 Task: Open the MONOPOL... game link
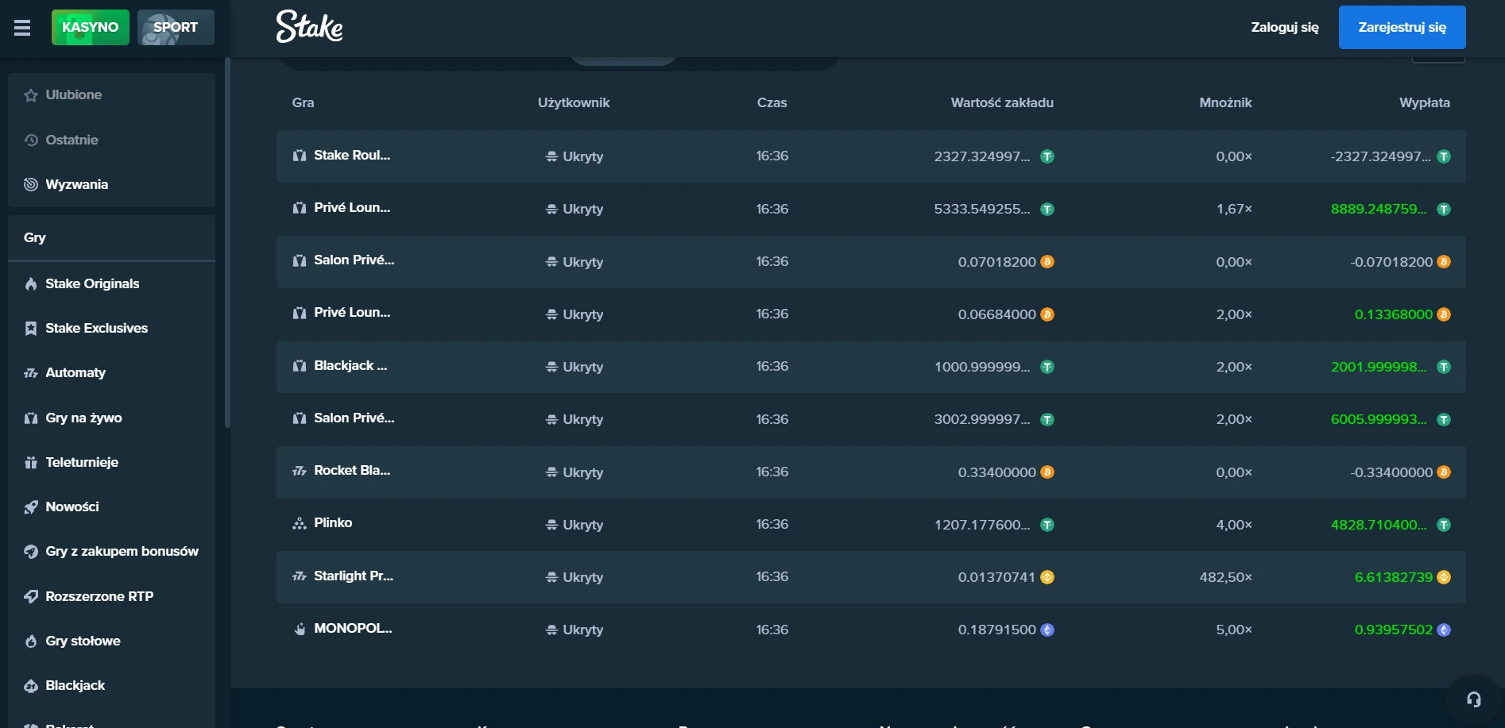353,628
